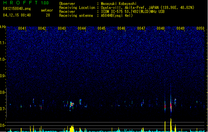This screenshot has width=208, height=132.
Task: Click the 0.9 kHz axis label
Action: click(x=3, y=76)
